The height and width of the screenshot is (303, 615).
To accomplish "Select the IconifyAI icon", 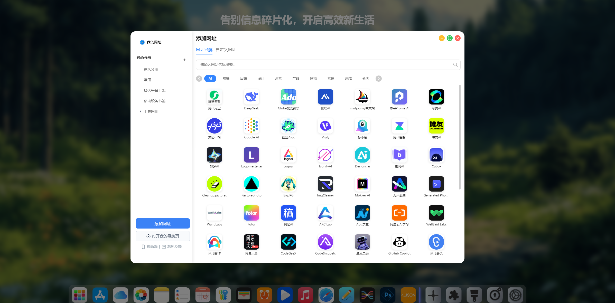I will click(x=325, y=155).
